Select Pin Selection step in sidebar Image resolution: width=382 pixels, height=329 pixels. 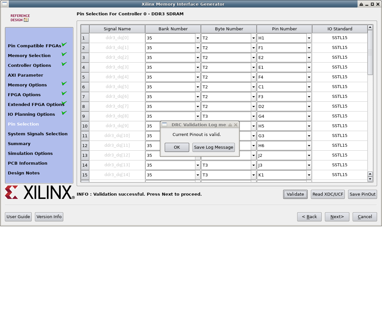(23, 124)
